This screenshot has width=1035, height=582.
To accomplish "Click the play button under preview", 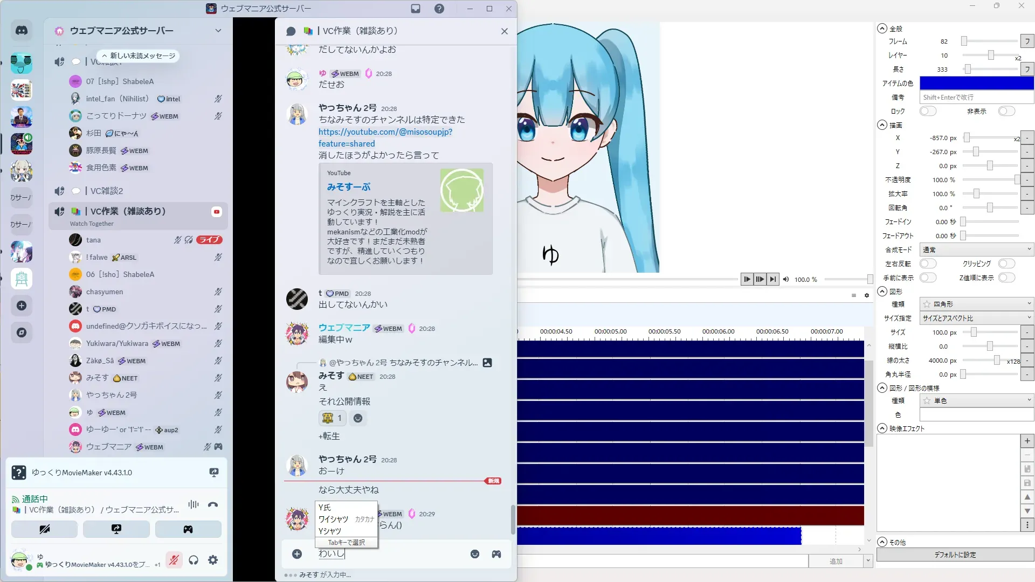I will 747,279.
